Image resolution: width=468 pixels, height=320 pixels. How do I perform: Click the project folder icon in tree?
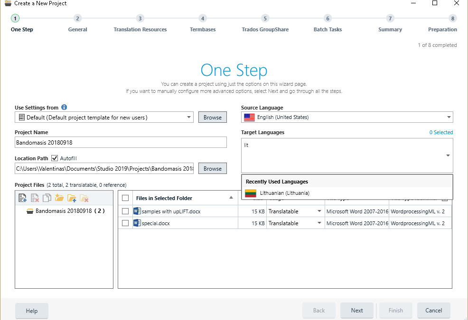click(30, 211)
